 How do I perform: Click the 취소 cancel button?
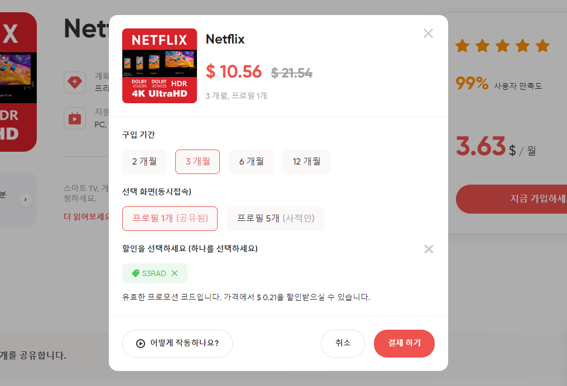(343, 344)
